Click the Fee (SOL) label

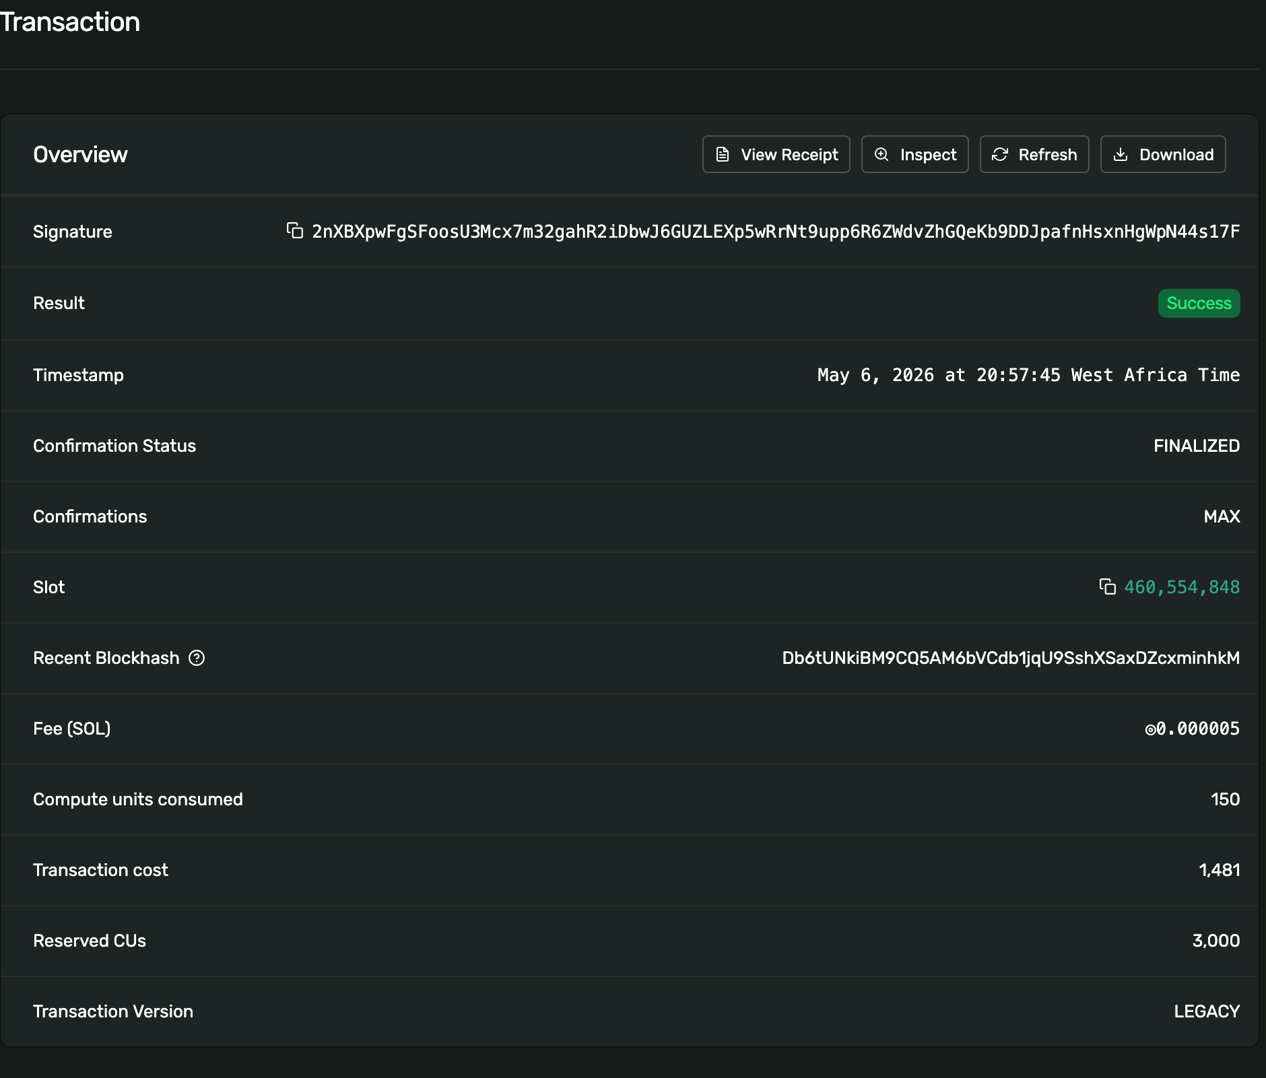(x=71, y=729)
